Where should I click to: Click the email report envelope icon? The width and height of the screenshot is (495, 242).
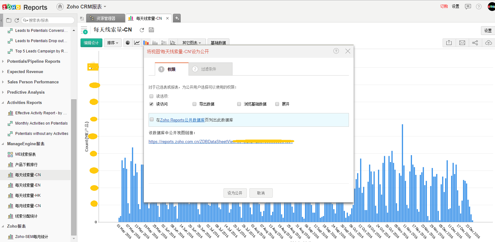[462, 43]
